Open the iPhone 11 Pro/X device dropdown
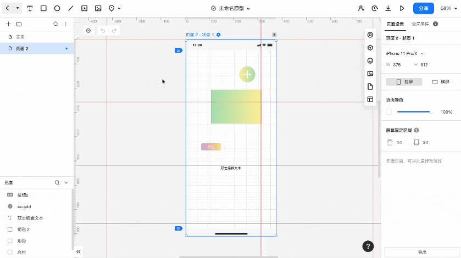This screenshot has width=461, height=258. point(405,54)
